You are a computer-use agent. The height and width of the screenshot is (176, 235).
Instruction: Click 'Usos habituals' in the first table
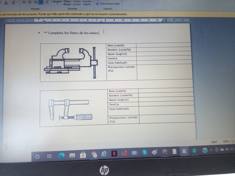point(117,63)
